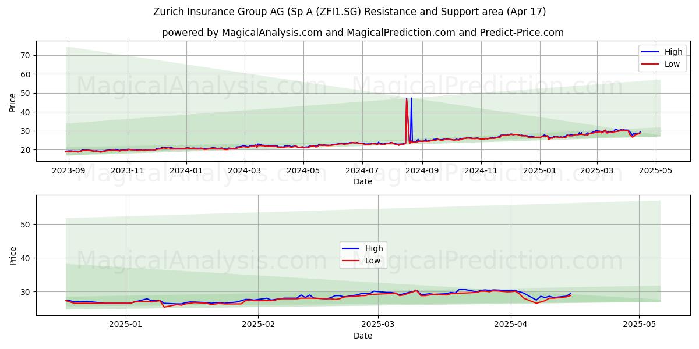Click the 'Price' y-axis label of top chart
Image resolution: width=699 pixels, height=349 pixels.
(13, 101)
